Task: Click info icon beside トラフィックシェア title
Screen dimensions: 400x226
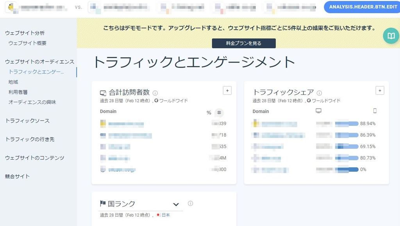Action: click(319, 93)
